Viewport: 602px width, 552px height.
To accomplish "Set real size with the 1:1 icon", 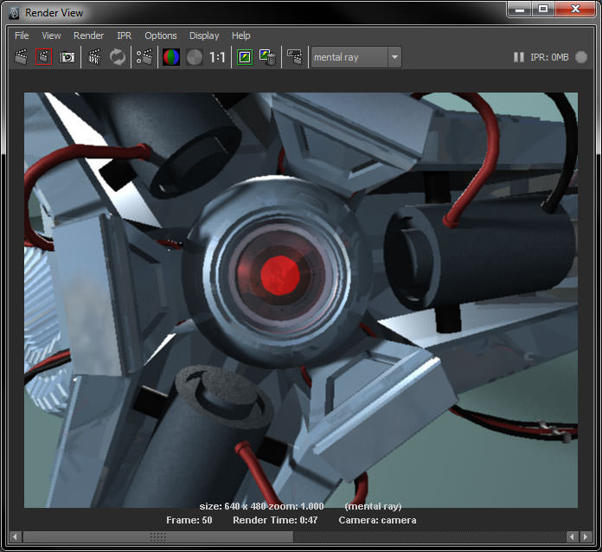I will click(217, 57).
